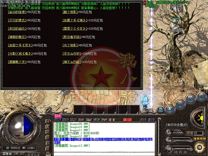Image resolution: width=208 pixels, height=156 pixels.
Task: Click the chat text input field
Action: [104, 154]
